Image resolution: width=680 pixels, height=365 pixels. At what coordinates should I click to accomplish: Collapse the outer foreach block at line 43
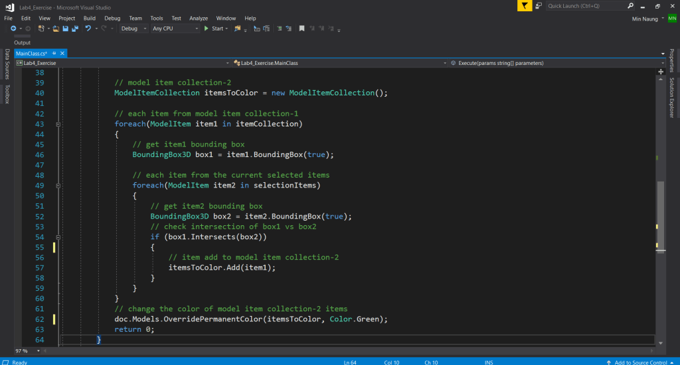(x=58, y=124)
